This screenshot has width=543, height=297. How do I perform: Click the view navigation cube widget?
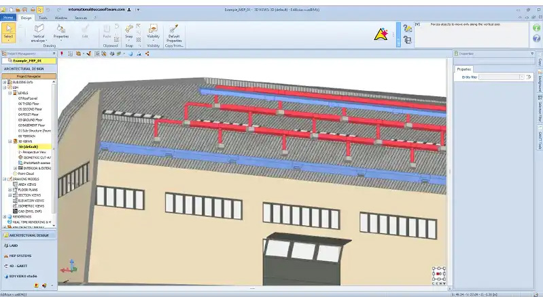[x=438, y=275]
